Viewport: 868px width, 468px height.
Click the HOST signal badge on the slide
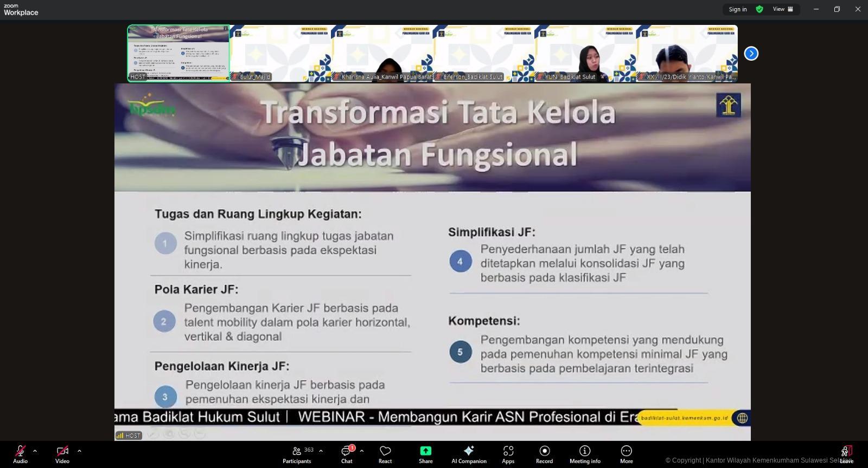(x=129, y=435)
